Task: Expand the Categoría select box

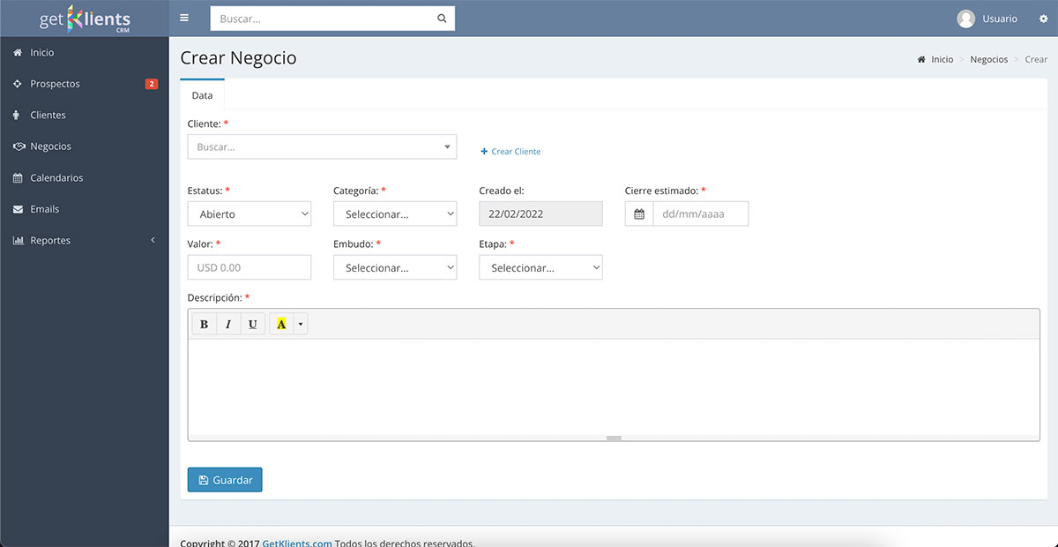Action: [x=395, y=214]
